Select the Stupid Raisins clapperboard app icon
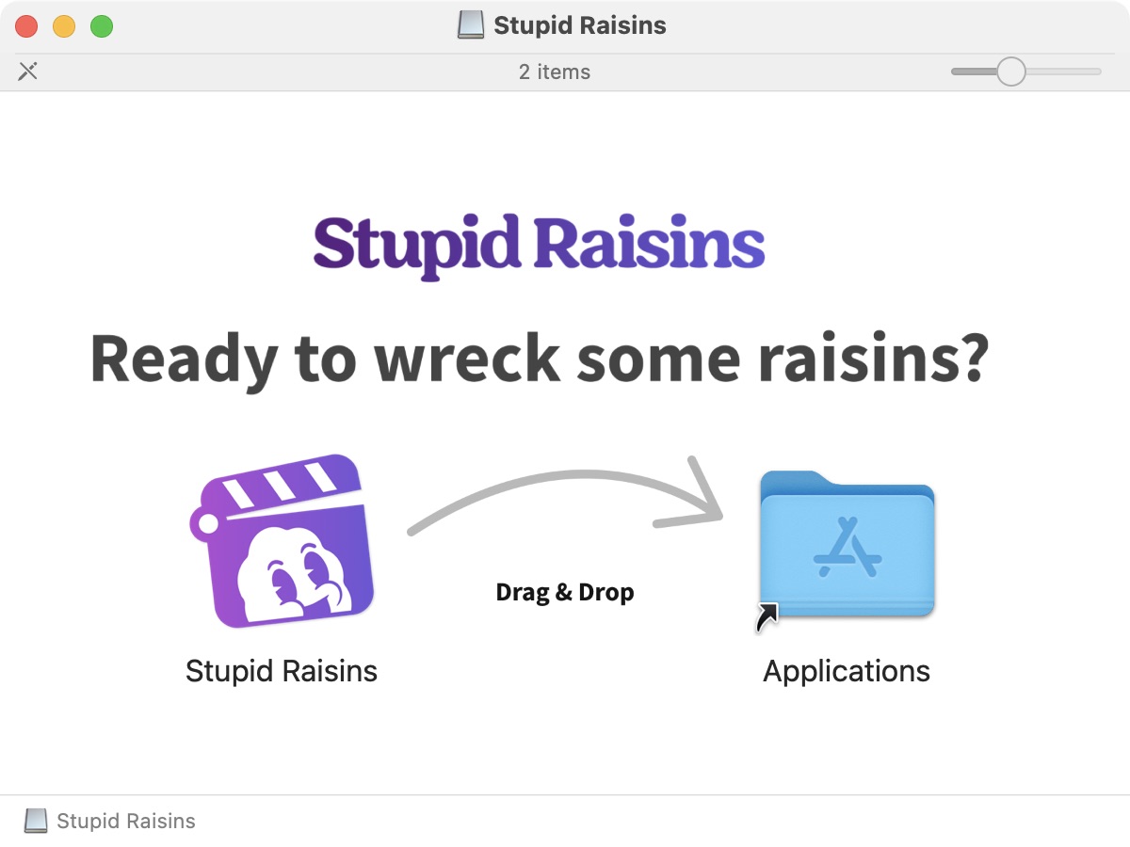The height and width of the screenshot is (847, 1130). (x=281, y=541)
